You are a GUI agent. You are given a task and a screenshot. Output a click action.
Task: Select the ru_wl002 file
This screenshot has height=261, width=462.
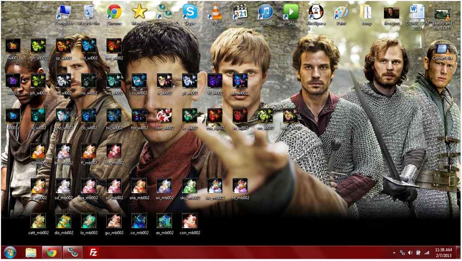tap(140, 85)
